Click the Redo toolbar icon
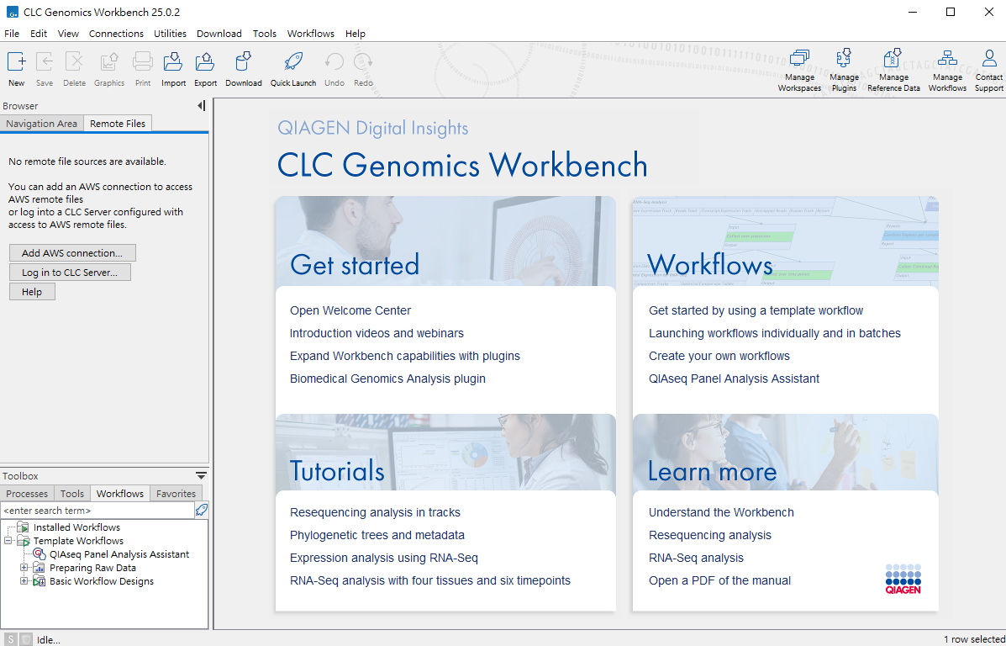This screenshot has height=646, width=1006. (x=363, y=61)
